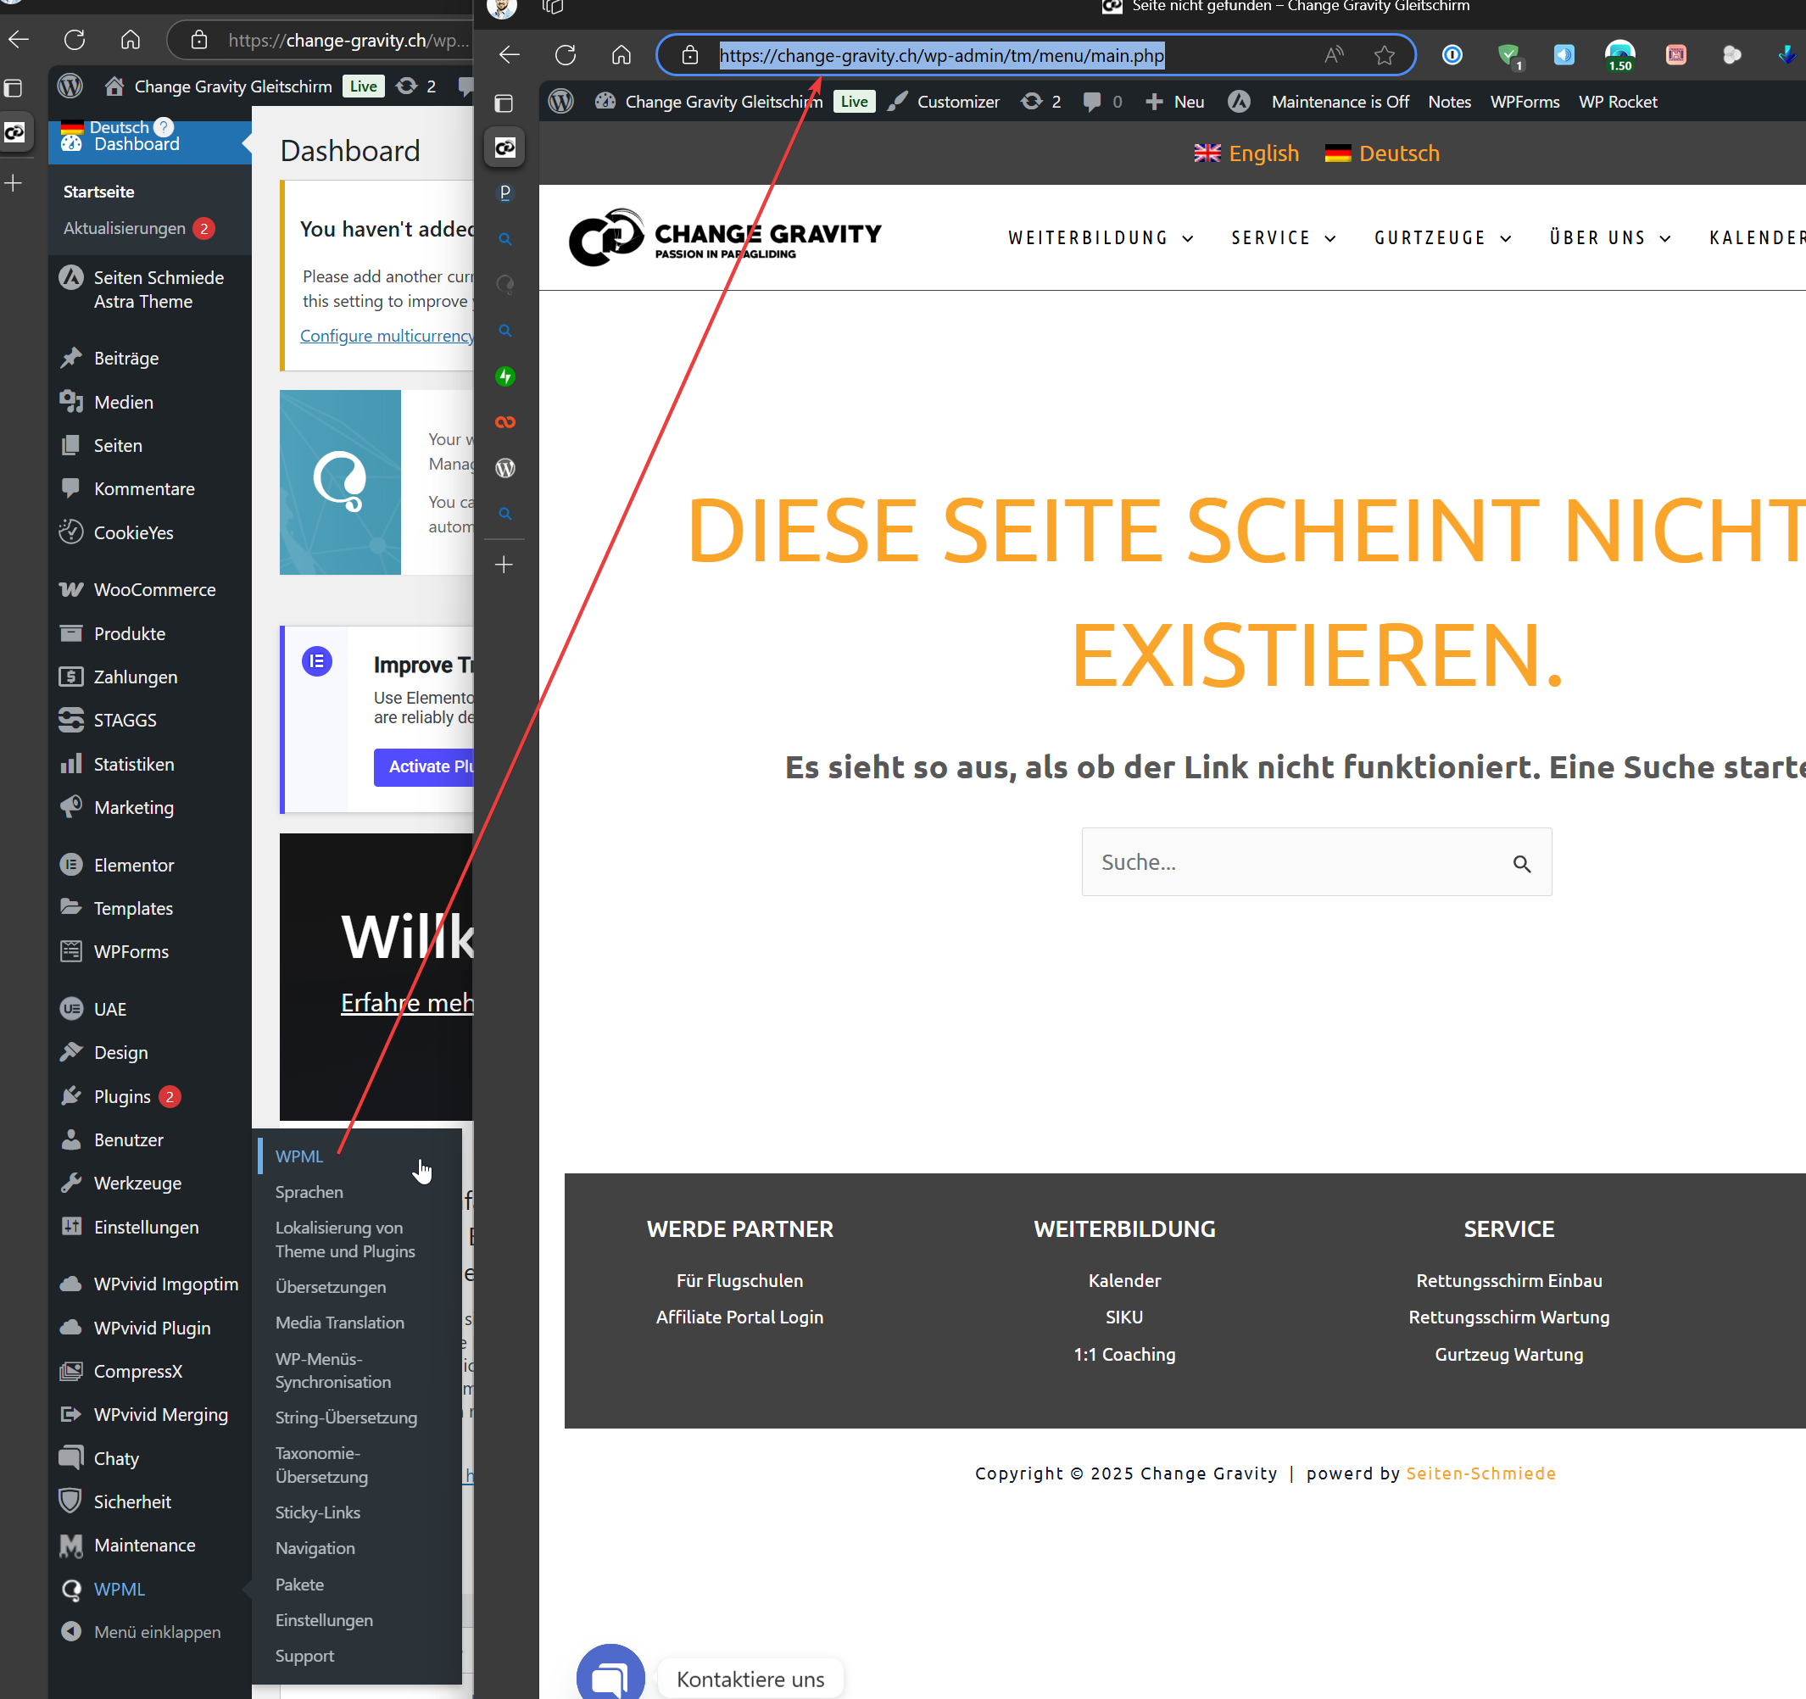Open the Deutsch language switcher in left admin bar

(104, 127)
